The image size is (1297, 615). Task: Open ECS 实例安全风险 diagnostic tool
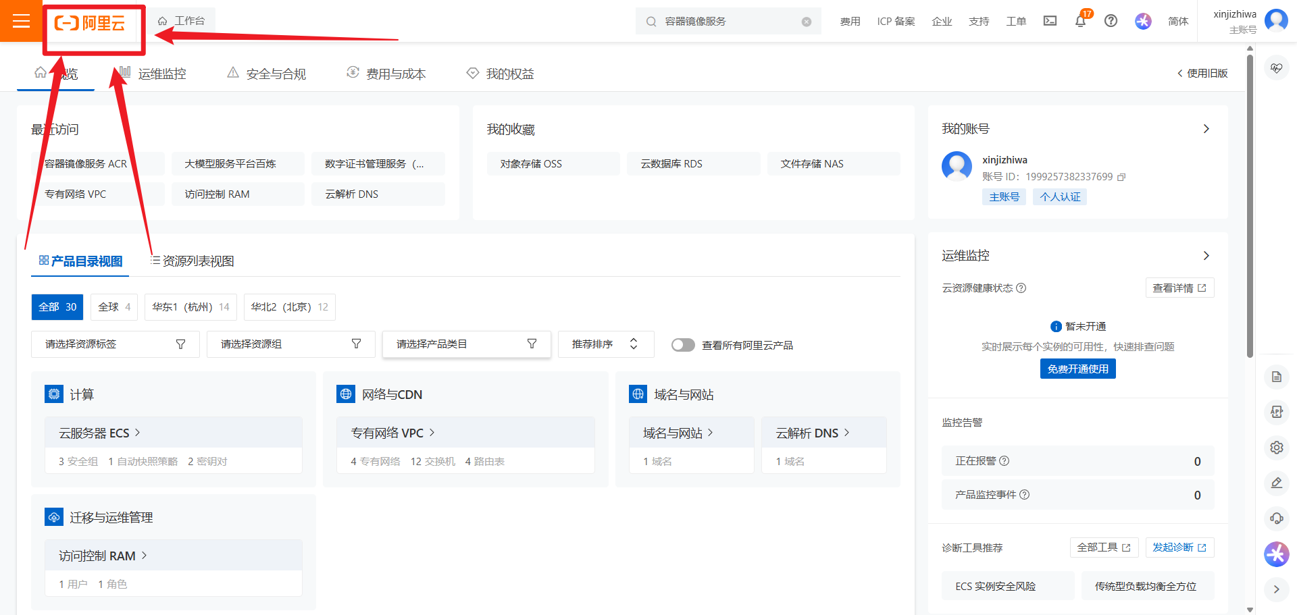(1008, 586)
